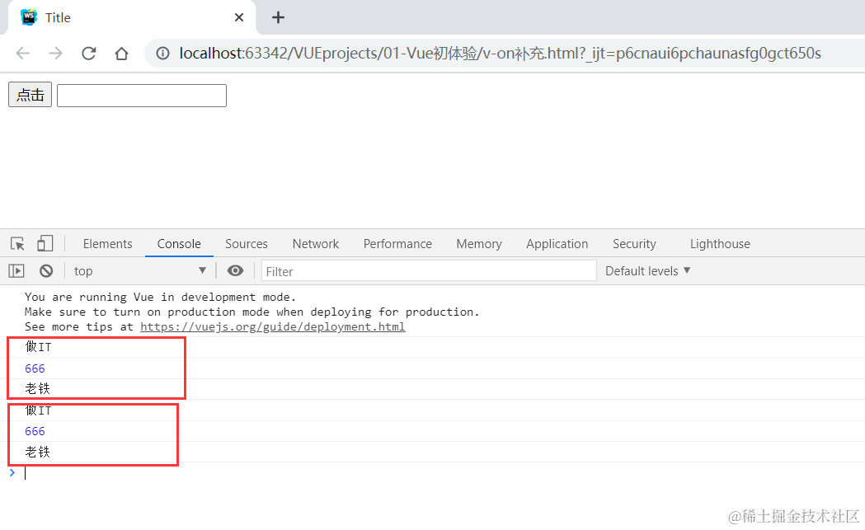The image size is (865, 530).
Task: Click the 点击 button
Action: click(x=31, y=95)
